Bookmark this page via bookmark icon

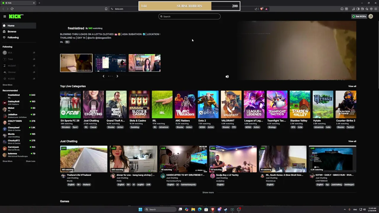pyautogui.click(x=106, y=9)
